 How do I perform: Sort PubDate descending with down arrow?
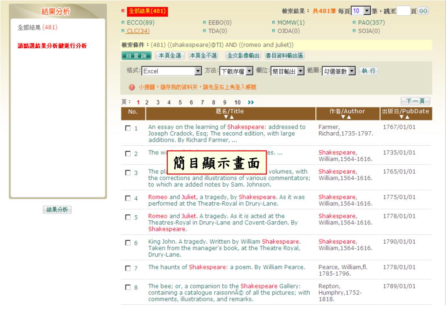point(401,117)
